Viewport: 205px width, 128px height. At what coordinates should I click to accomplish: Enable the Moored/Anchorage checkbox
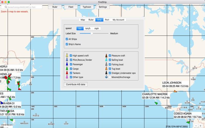pos(110,77)
